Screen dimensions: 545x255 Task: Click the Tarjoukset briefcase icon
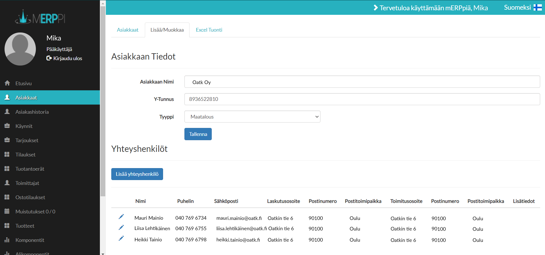click(7, 140)
